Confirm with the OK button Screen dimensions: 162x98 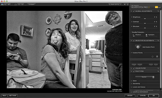click(154, 96)
